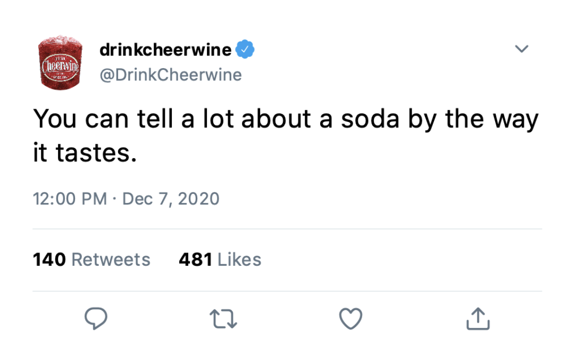568x360 pixels.
Task: Click the Dec 7, 2020 date
Action: (171, 199)
